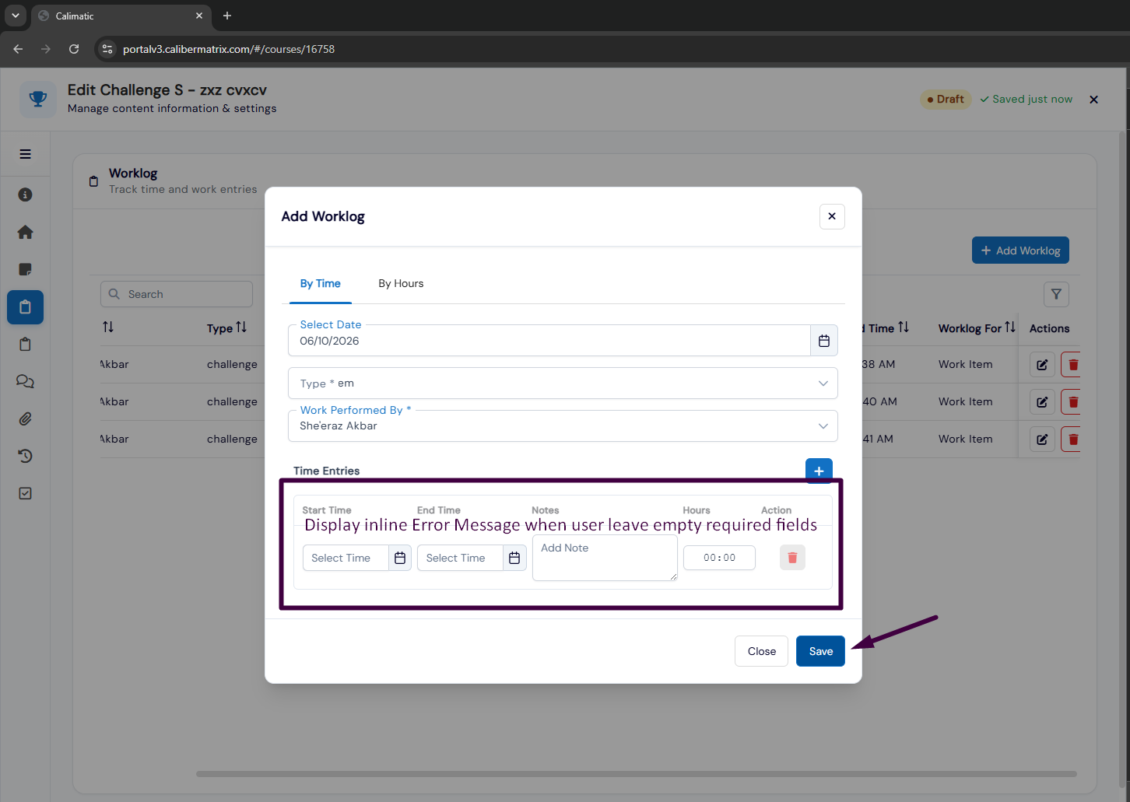1130x802 pixels.
Task: Click the Close button in dialog
Action: coord(761,651)
